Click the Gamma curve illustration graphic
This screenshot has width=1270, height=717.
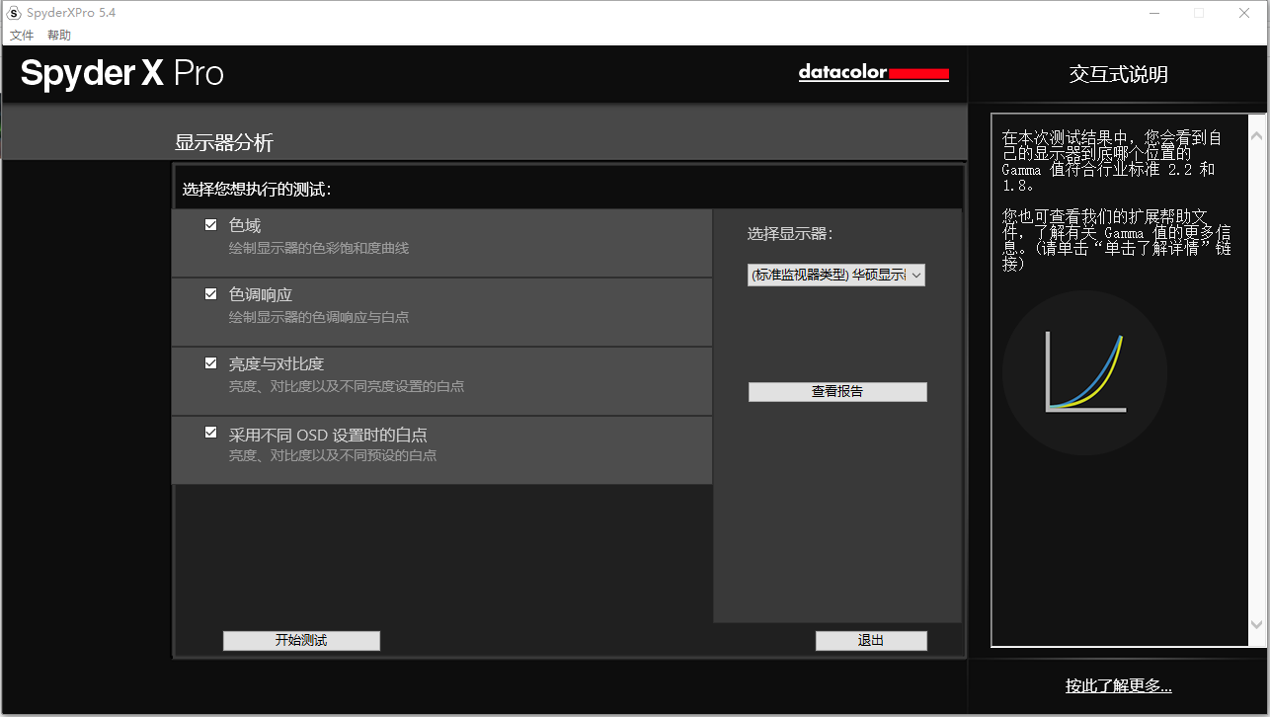coord(1085,372)
